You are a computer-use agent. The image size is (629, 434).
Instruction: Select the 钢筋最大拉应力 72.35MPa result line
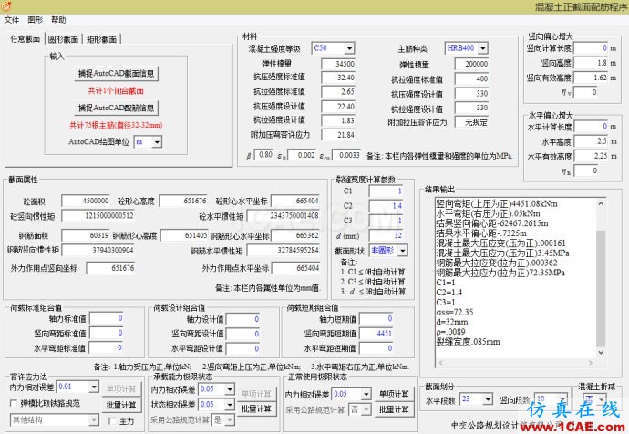[500, 273]
